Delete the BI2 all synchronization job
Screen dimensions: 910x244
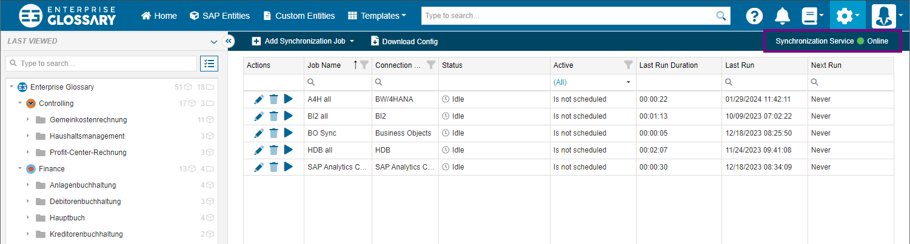[x=273, y=116]
